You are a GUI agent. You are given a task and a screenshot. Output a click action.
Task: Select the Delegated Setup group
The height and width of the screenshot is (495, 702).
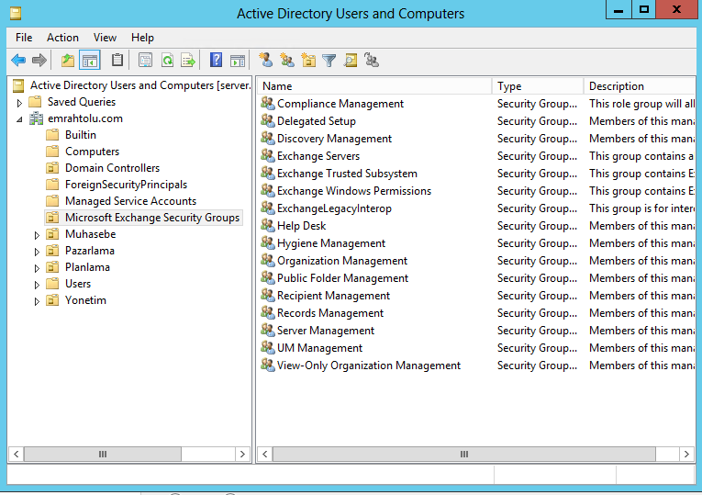pos(317,121)
